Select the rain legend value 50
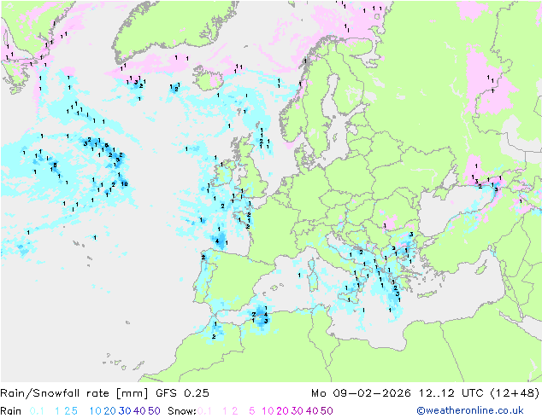Screen dimensions: 542x418 point(154,411)
